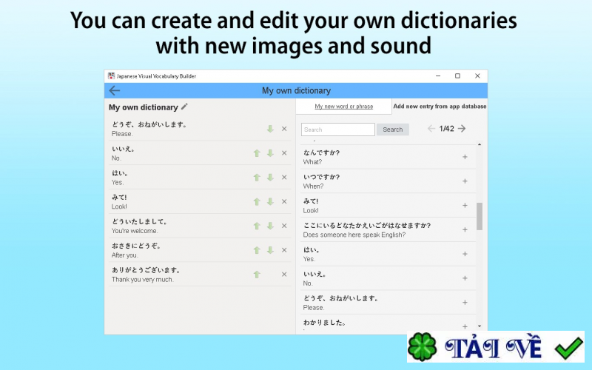Screen dimensions: 592x370
Task: Go to previous database page
Action: [431, 129]
